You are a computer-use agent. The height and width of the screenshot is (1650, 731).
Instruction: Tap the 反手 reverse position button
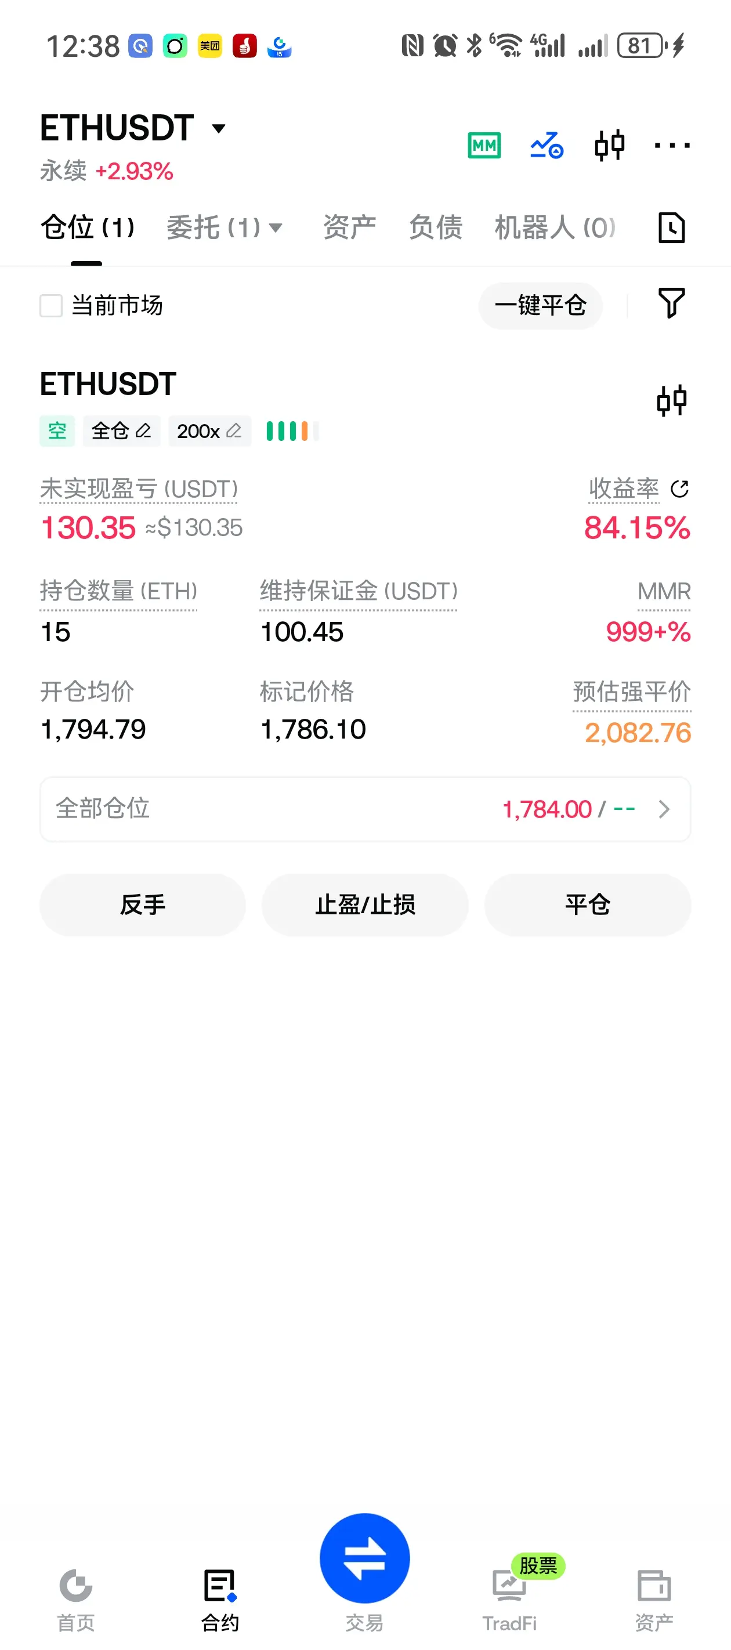[x=142, y=904]
